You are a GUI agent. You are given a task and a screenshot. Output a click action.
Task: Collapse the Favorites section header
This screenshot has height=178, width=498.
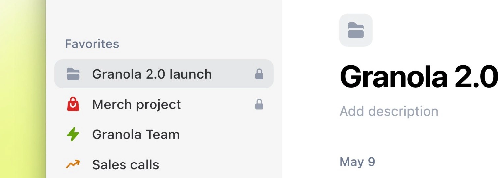[92, 44]
